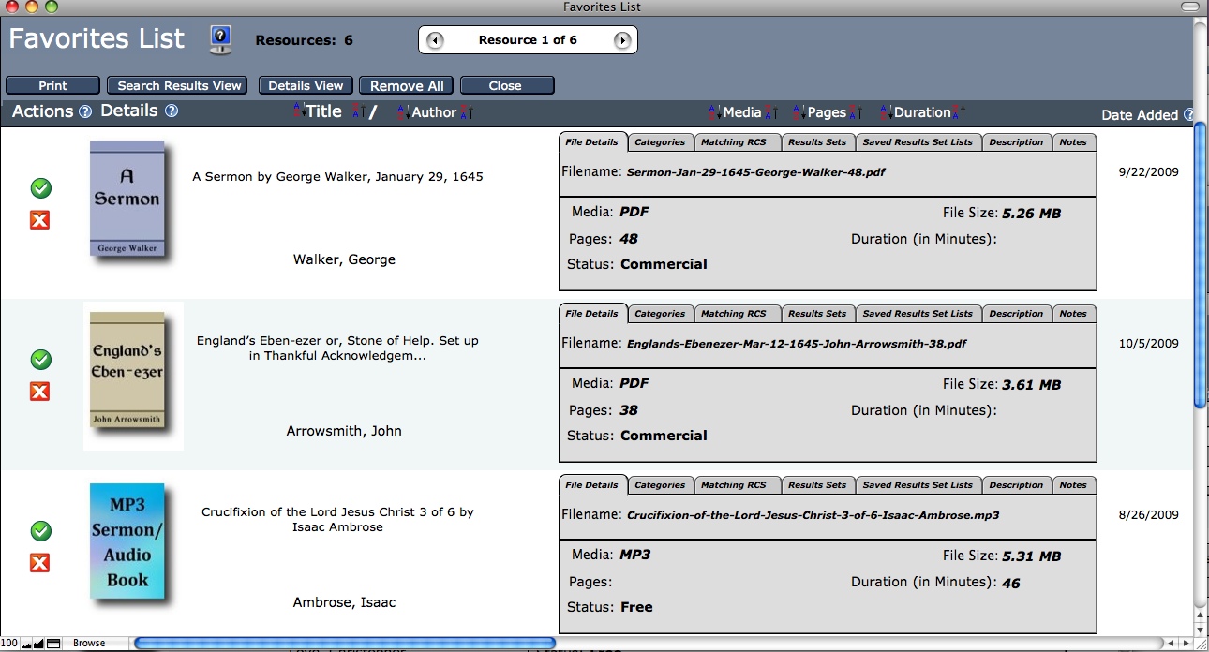The image size is (1209, 652).
Task: Click red X for England's Eben-ezer
Action: 39,392
